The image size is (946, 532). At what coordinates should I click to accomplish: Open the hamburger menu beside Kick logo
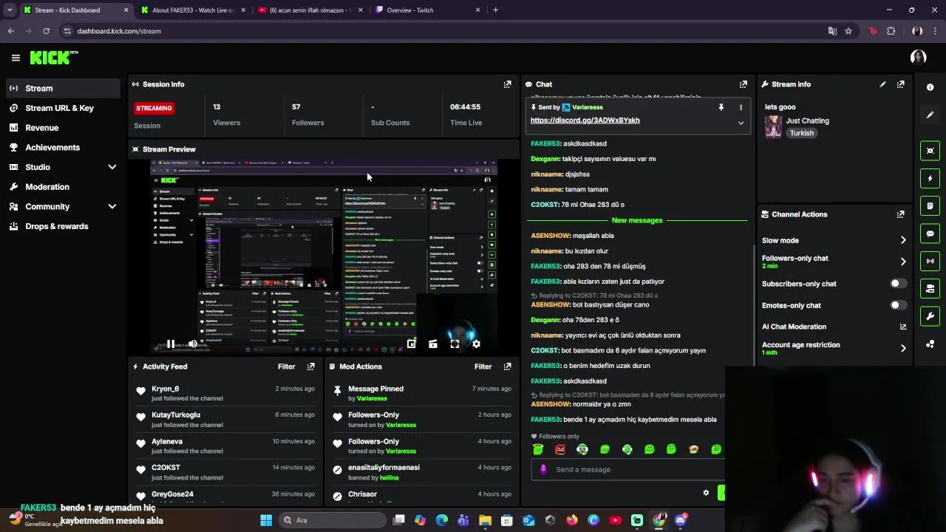tap(16, 58)
